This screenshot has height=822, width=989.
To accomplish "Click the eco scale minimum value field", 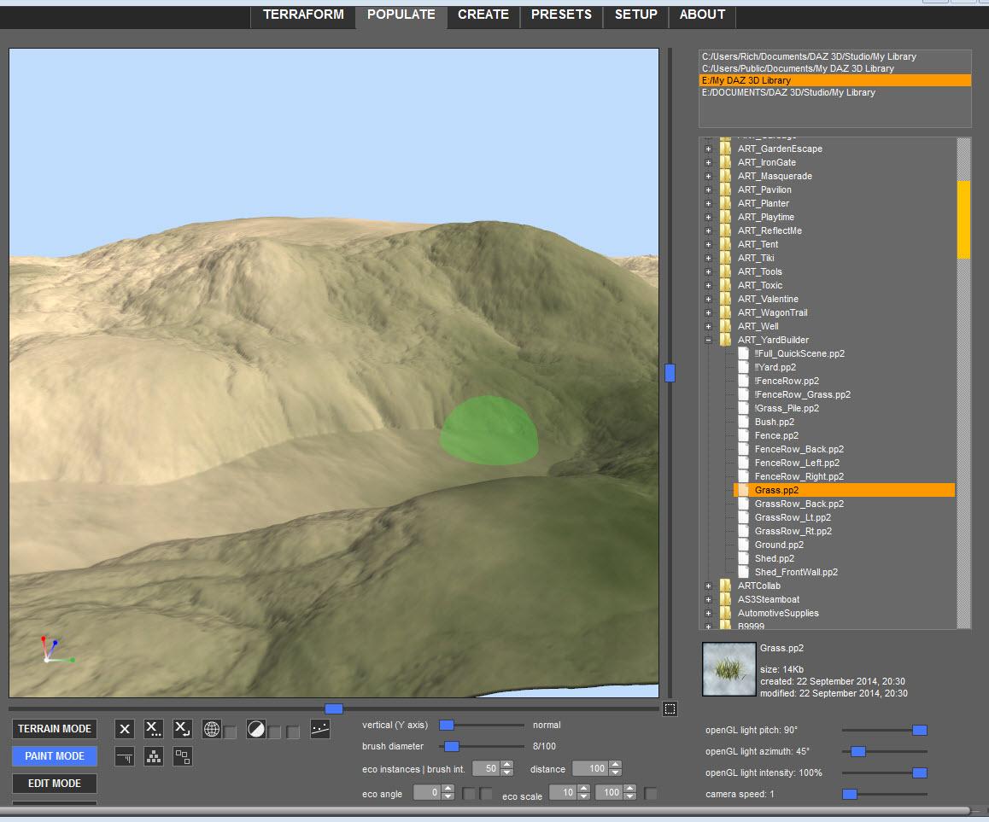I will click(563, 792).
